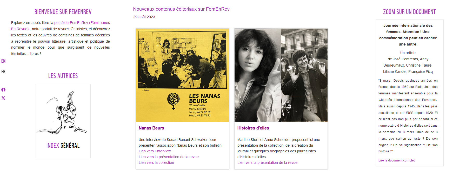Open 'Nouveaux contenus éditoriaux sur FemEnRev' headline
Image resolution: width=466 pixels, height=175 pixels.
pyautogui.click(x=181, y=9)
